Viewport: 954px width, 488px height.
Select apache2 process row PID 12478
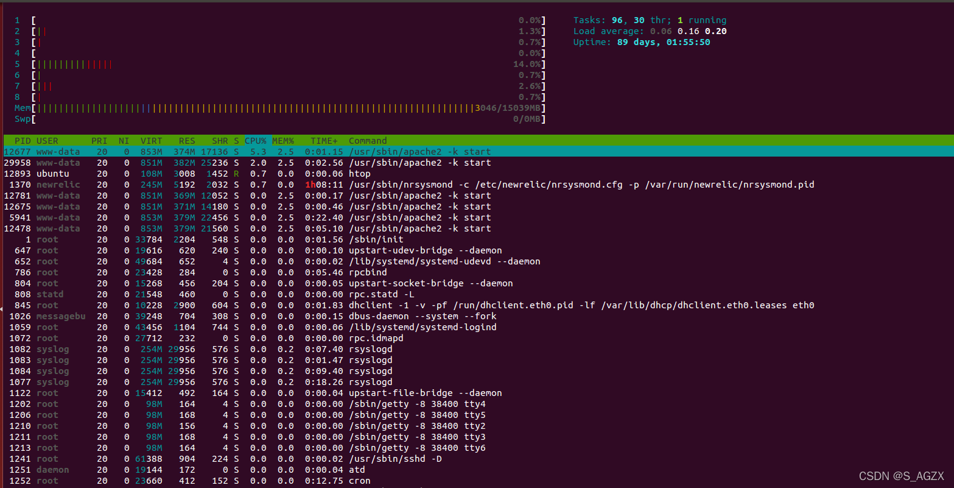(x=479, y=228)
